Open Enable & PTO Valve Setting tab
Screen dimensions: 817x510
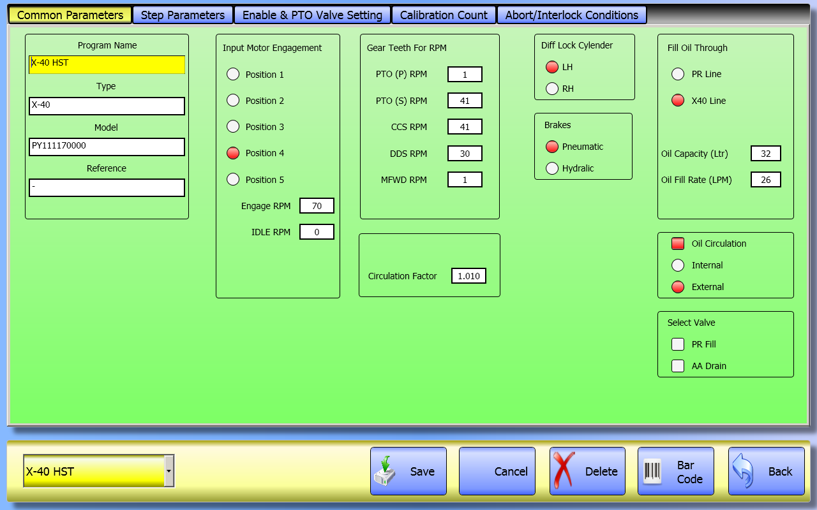pyautogui.click(x=312, y=15)
